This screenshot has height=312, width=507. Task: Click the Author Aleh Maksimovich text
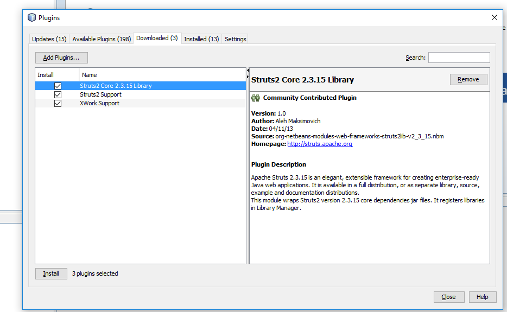286,121
